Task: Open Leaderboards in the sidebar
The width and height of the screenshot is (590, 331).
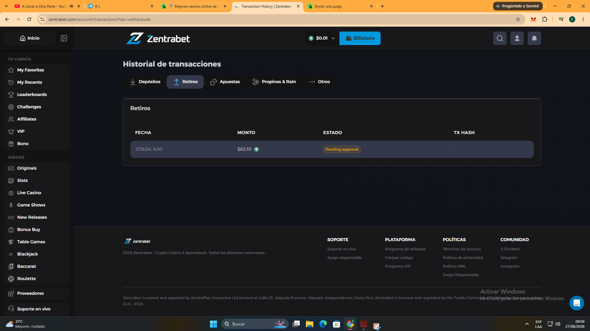Action: pyautogui.click(x=37, y=95)
